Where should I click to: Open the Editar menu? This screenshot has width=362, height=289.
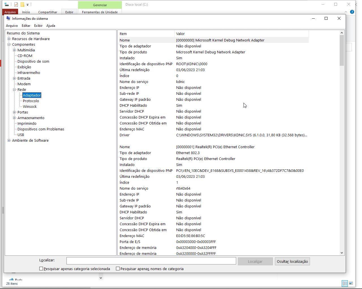pos(26,26)
